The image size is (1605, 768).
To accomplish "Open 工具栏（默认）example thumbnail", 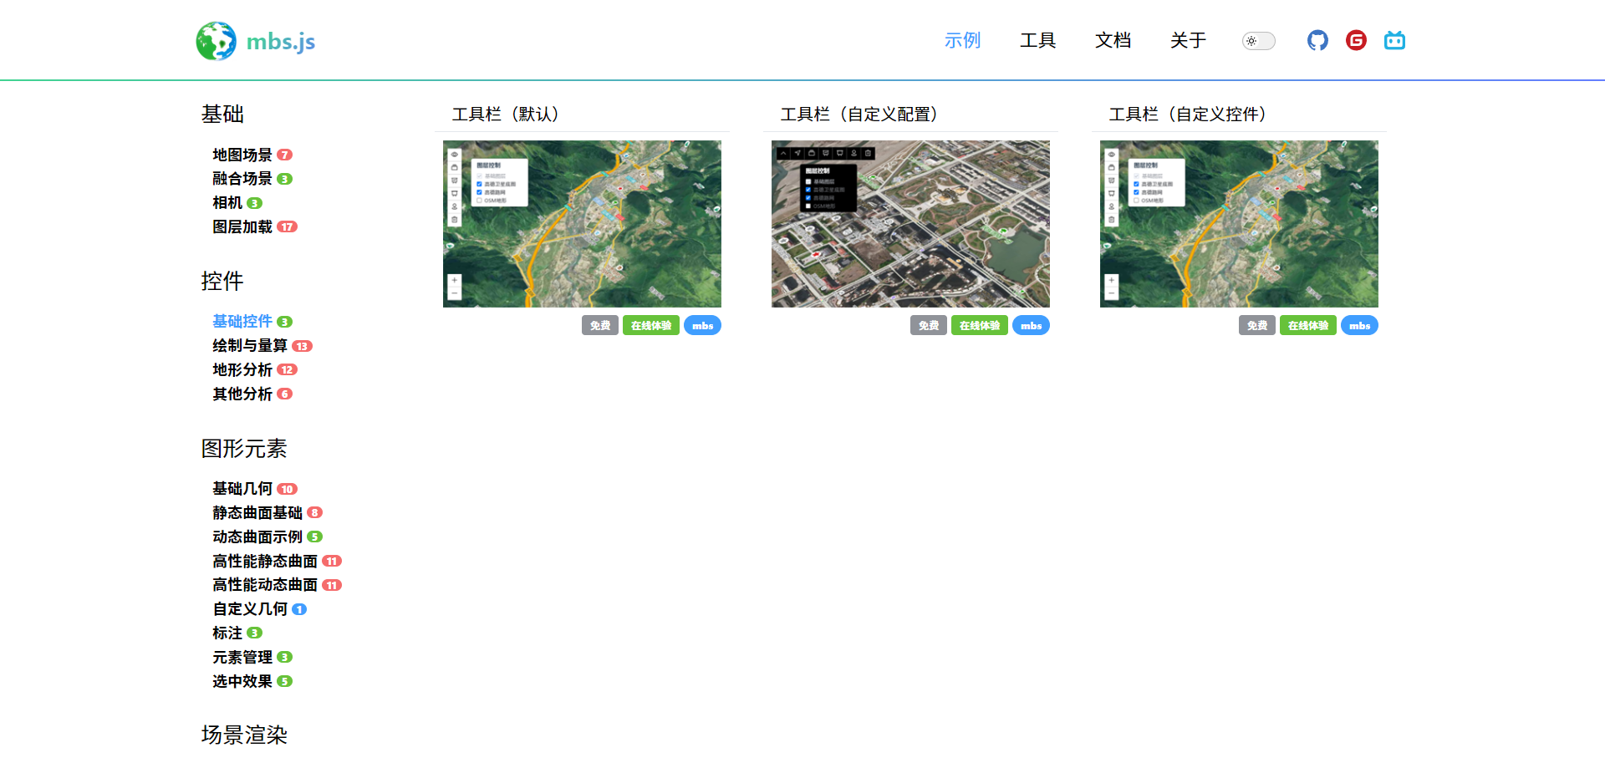I will [582, 224].
